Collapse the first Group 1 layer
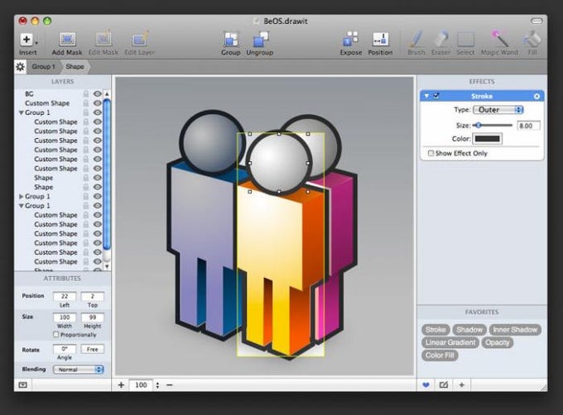The width and height of the screenshot is (563, 415). [x=22, y=112]
